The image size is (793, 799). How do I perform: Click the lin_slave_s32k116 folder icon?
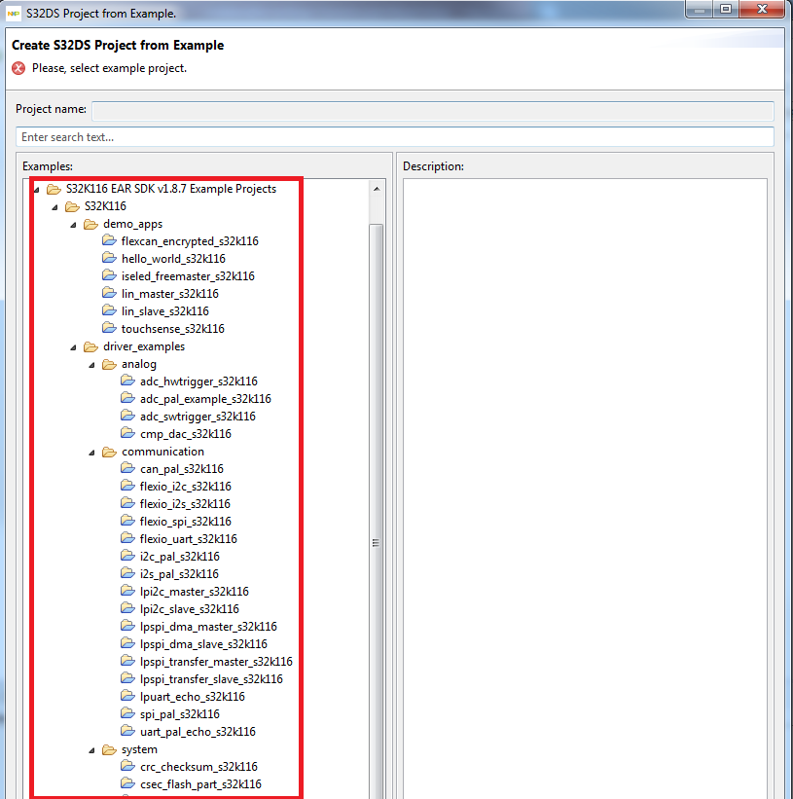click(x=109, y=310)
